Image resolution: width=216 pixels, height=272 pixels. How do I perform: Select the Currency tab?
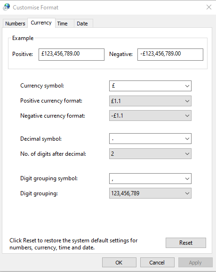(x=41, y=23)
